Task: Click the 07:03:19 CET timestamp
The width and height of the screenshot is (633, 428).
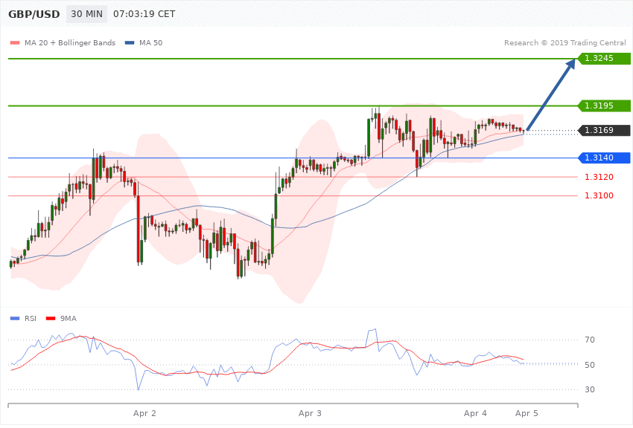Action: 144,14
